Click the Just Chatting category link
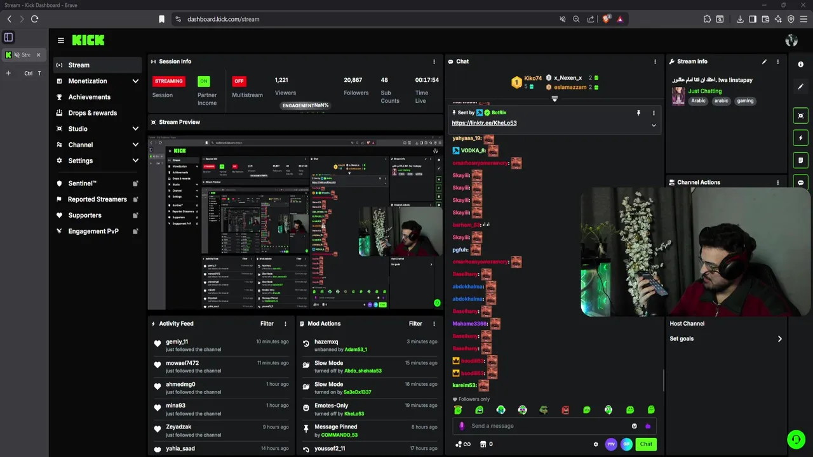 click(705, 91)
